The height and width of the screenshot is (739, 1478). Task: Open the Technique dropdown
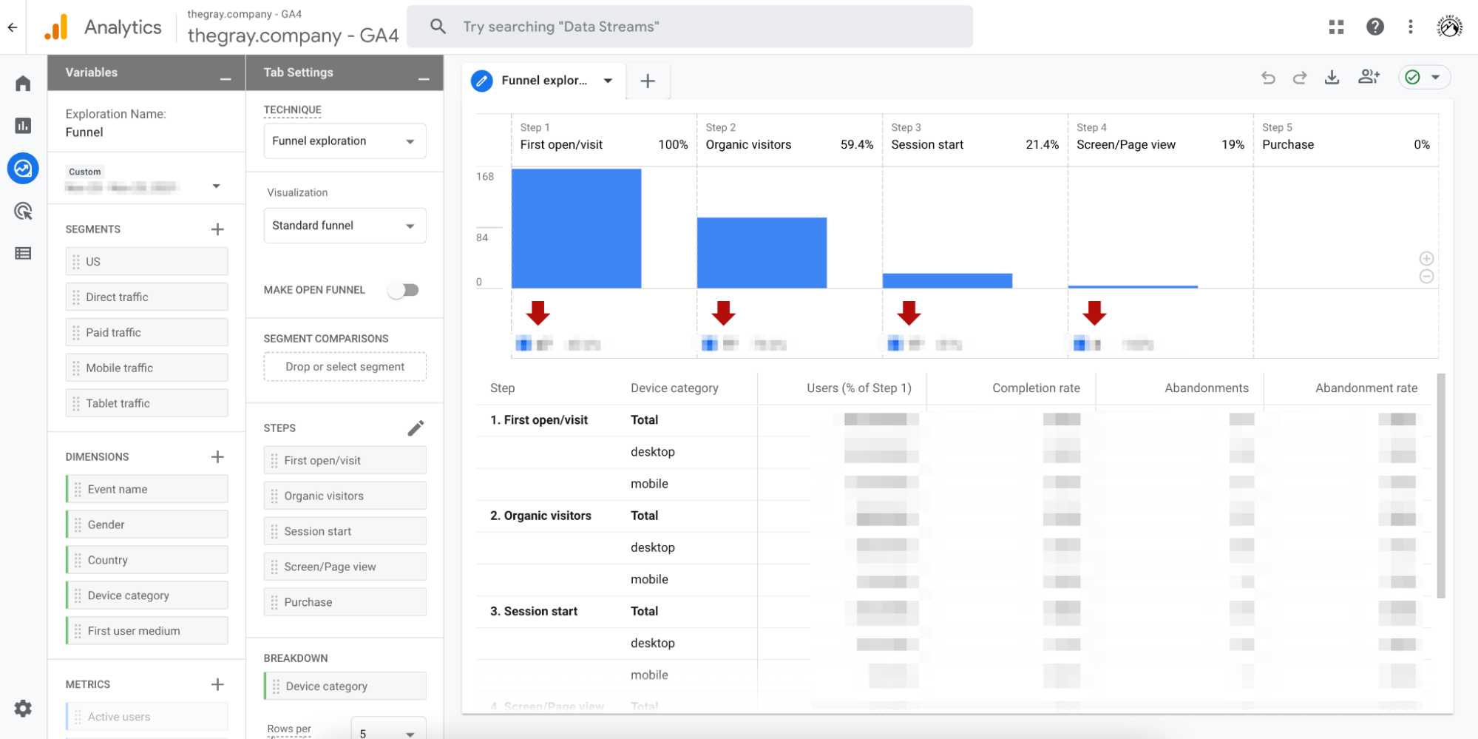click(x=345, y=141)
